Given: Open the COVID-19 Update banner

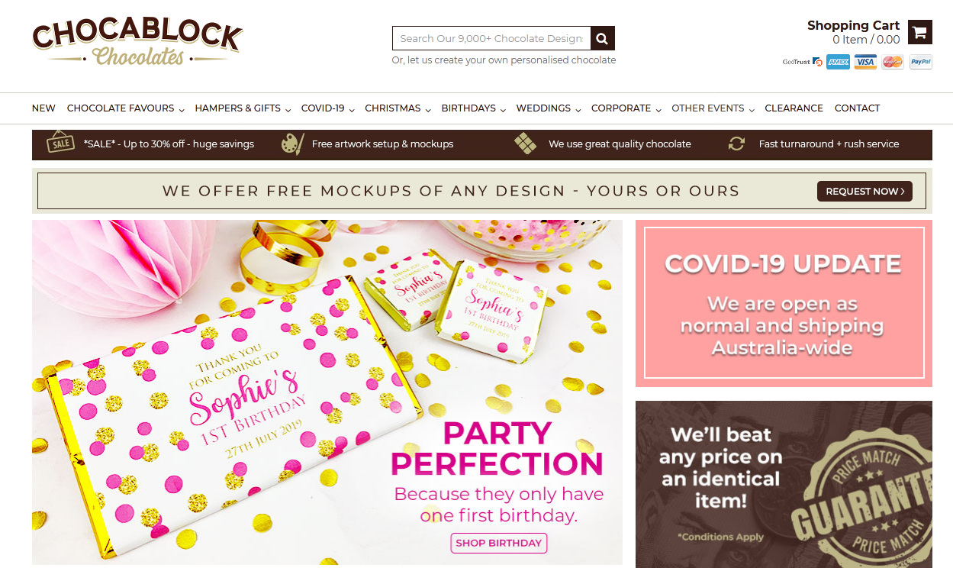Looking at the screenshot, I should tap(784, 304).
